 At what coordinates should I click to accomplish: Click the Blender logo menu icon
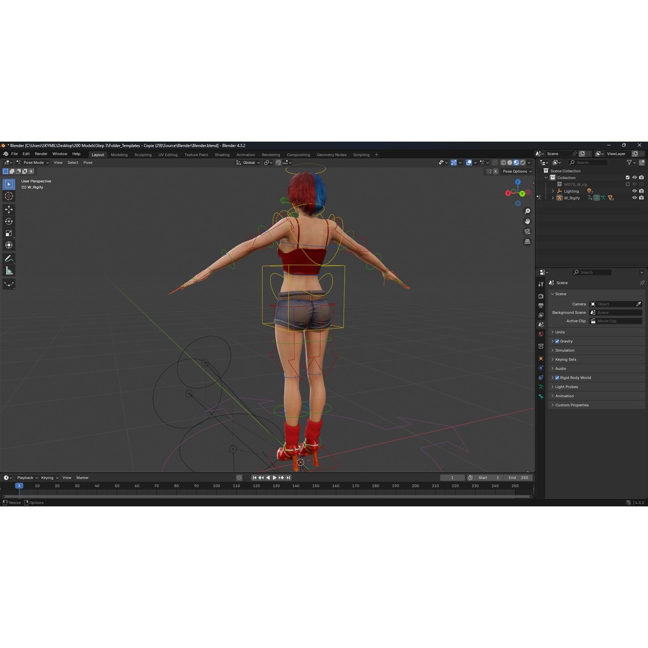pyautogui.click(x=6, y=154)
